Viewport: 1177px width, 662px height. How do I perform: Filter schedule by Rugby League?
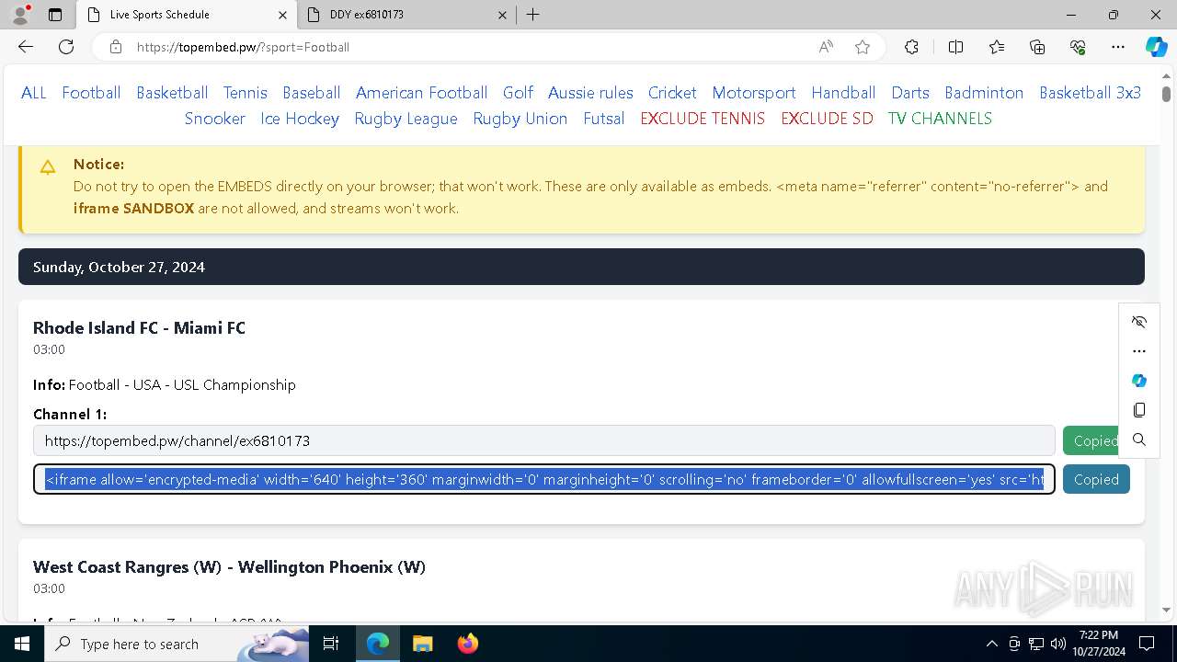pyautogui.click(x=406, y=119)
